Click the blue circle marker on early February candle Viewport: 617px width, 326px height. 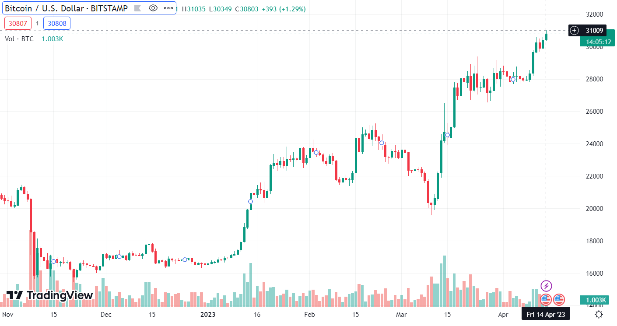(x=316, y=152)
